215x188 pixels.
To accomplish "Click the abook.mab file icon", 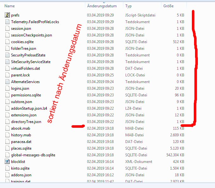I will pyautogui.click(x=7, y=128).
